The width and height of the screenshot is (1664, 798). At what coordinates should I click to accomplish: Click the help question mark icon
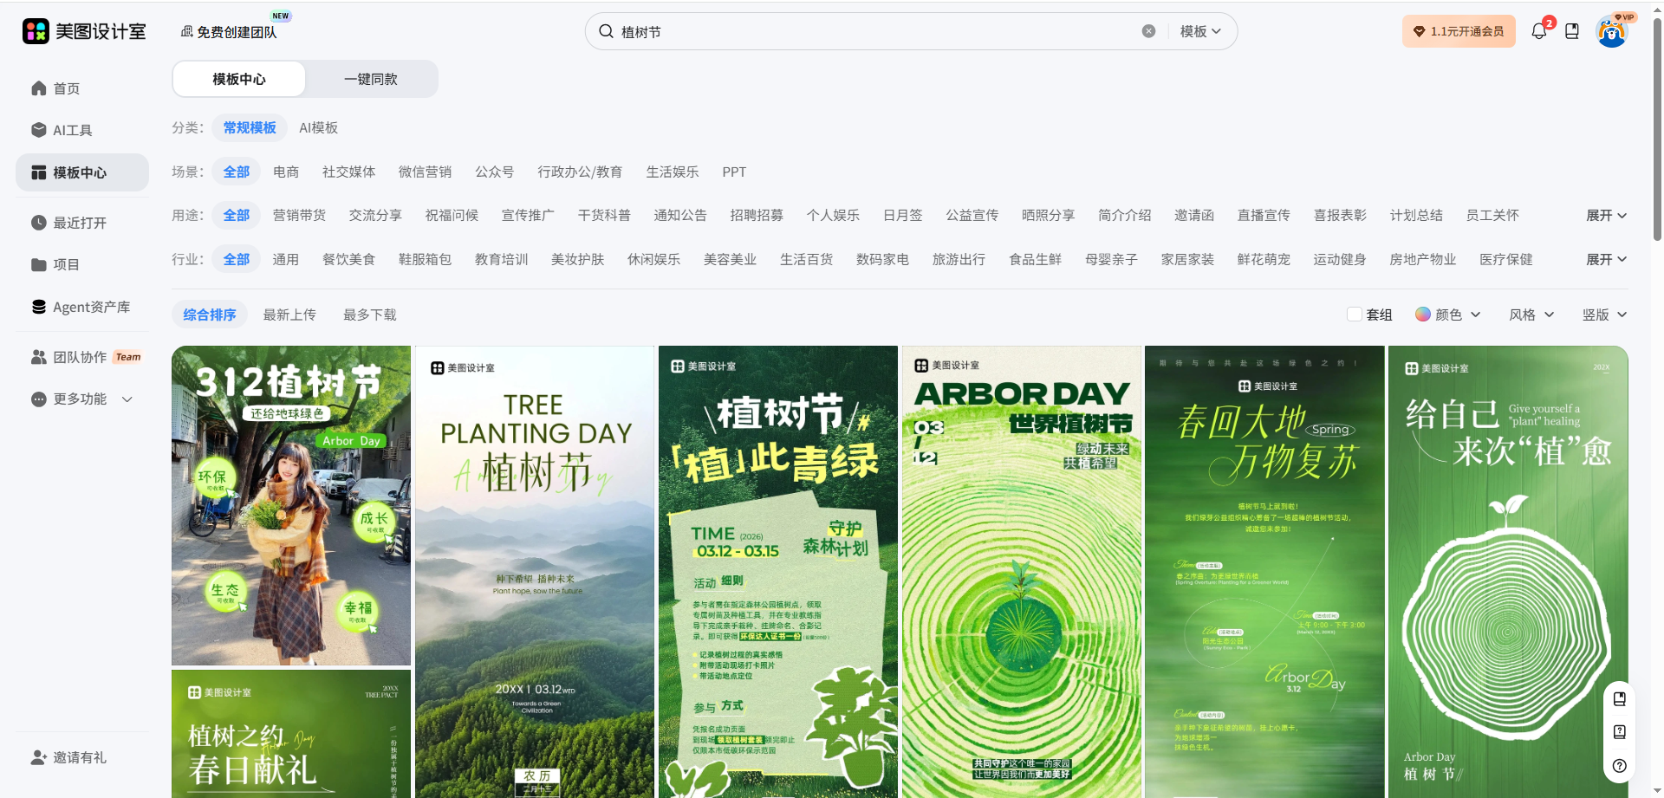coord(1619,766)
